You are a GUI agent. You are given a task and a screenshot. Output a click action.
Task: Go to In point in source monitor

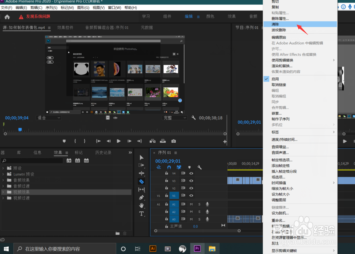(98, 141)
